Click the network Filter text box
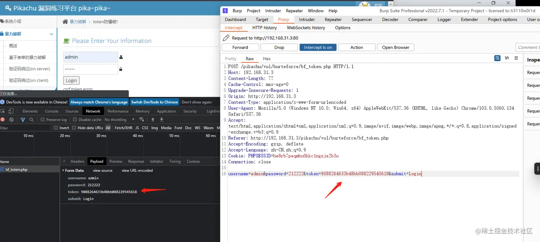Image resolution: width=540 pixels, height=242 pixels. click(x=26, y=128)
